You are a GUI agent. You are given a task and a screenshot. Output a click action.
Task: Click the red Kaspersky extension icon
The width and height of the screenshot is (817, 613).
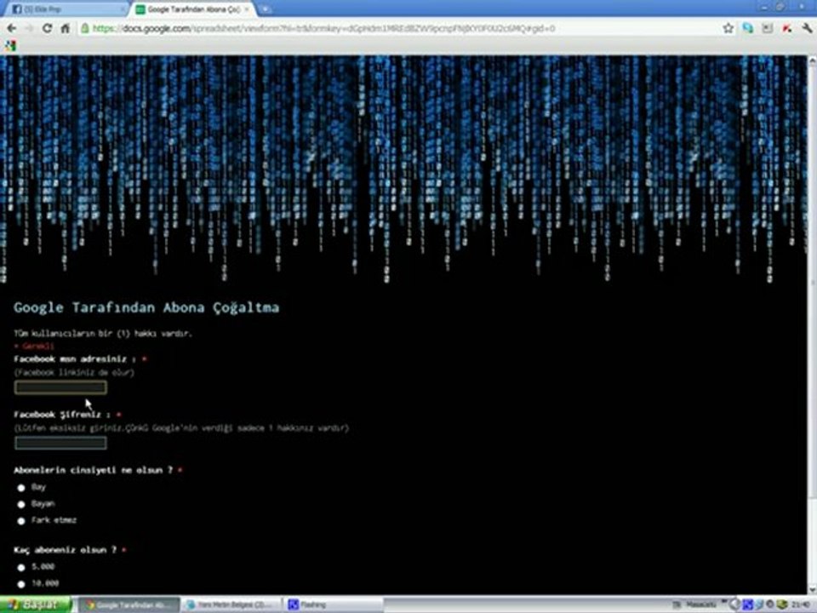click(x=786, y=28)
